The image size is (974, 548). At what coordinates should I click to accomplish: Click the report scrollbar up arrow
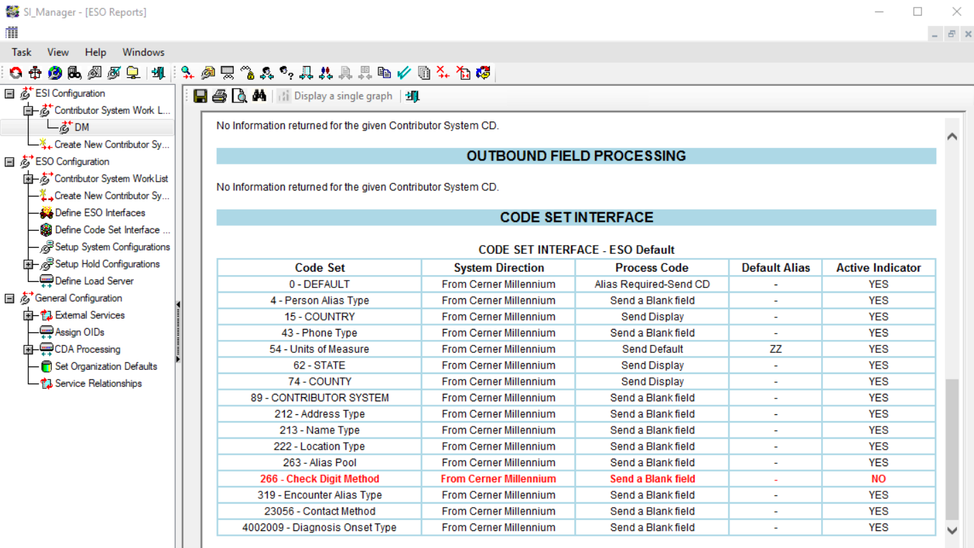tap(952, 137)
